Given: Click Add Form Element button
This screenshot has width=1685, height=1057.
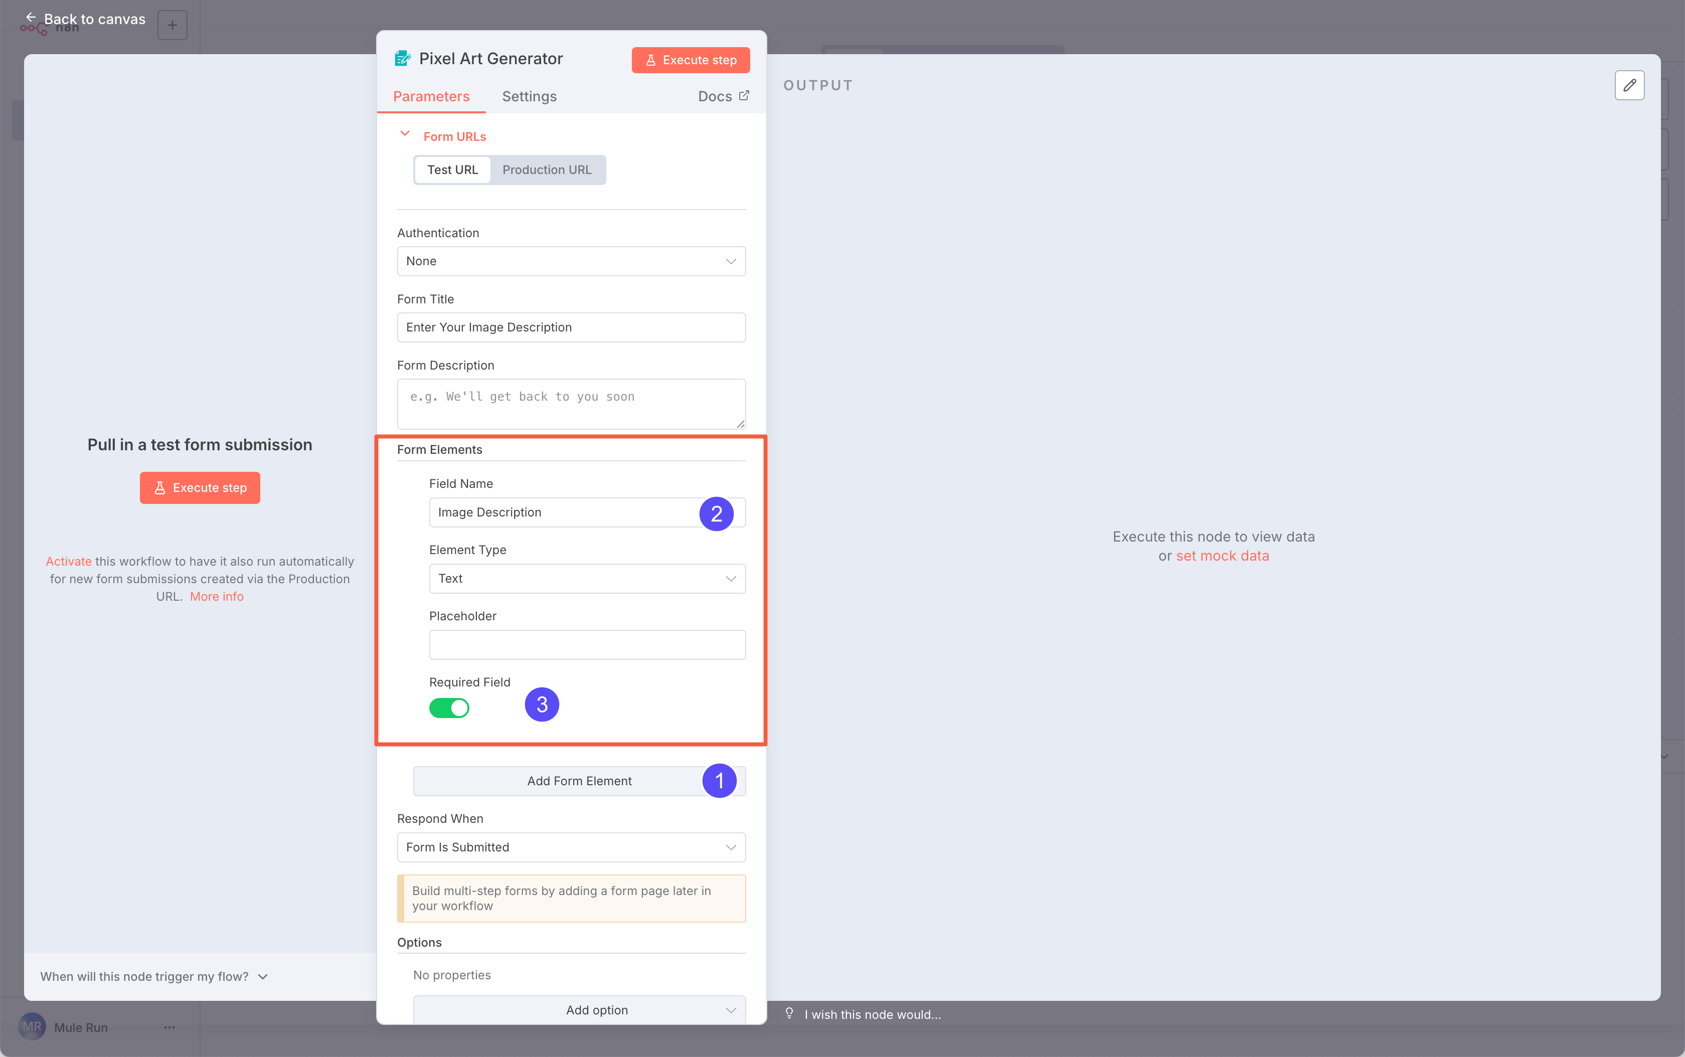Looking at the screenshot, I should [578, 781].
